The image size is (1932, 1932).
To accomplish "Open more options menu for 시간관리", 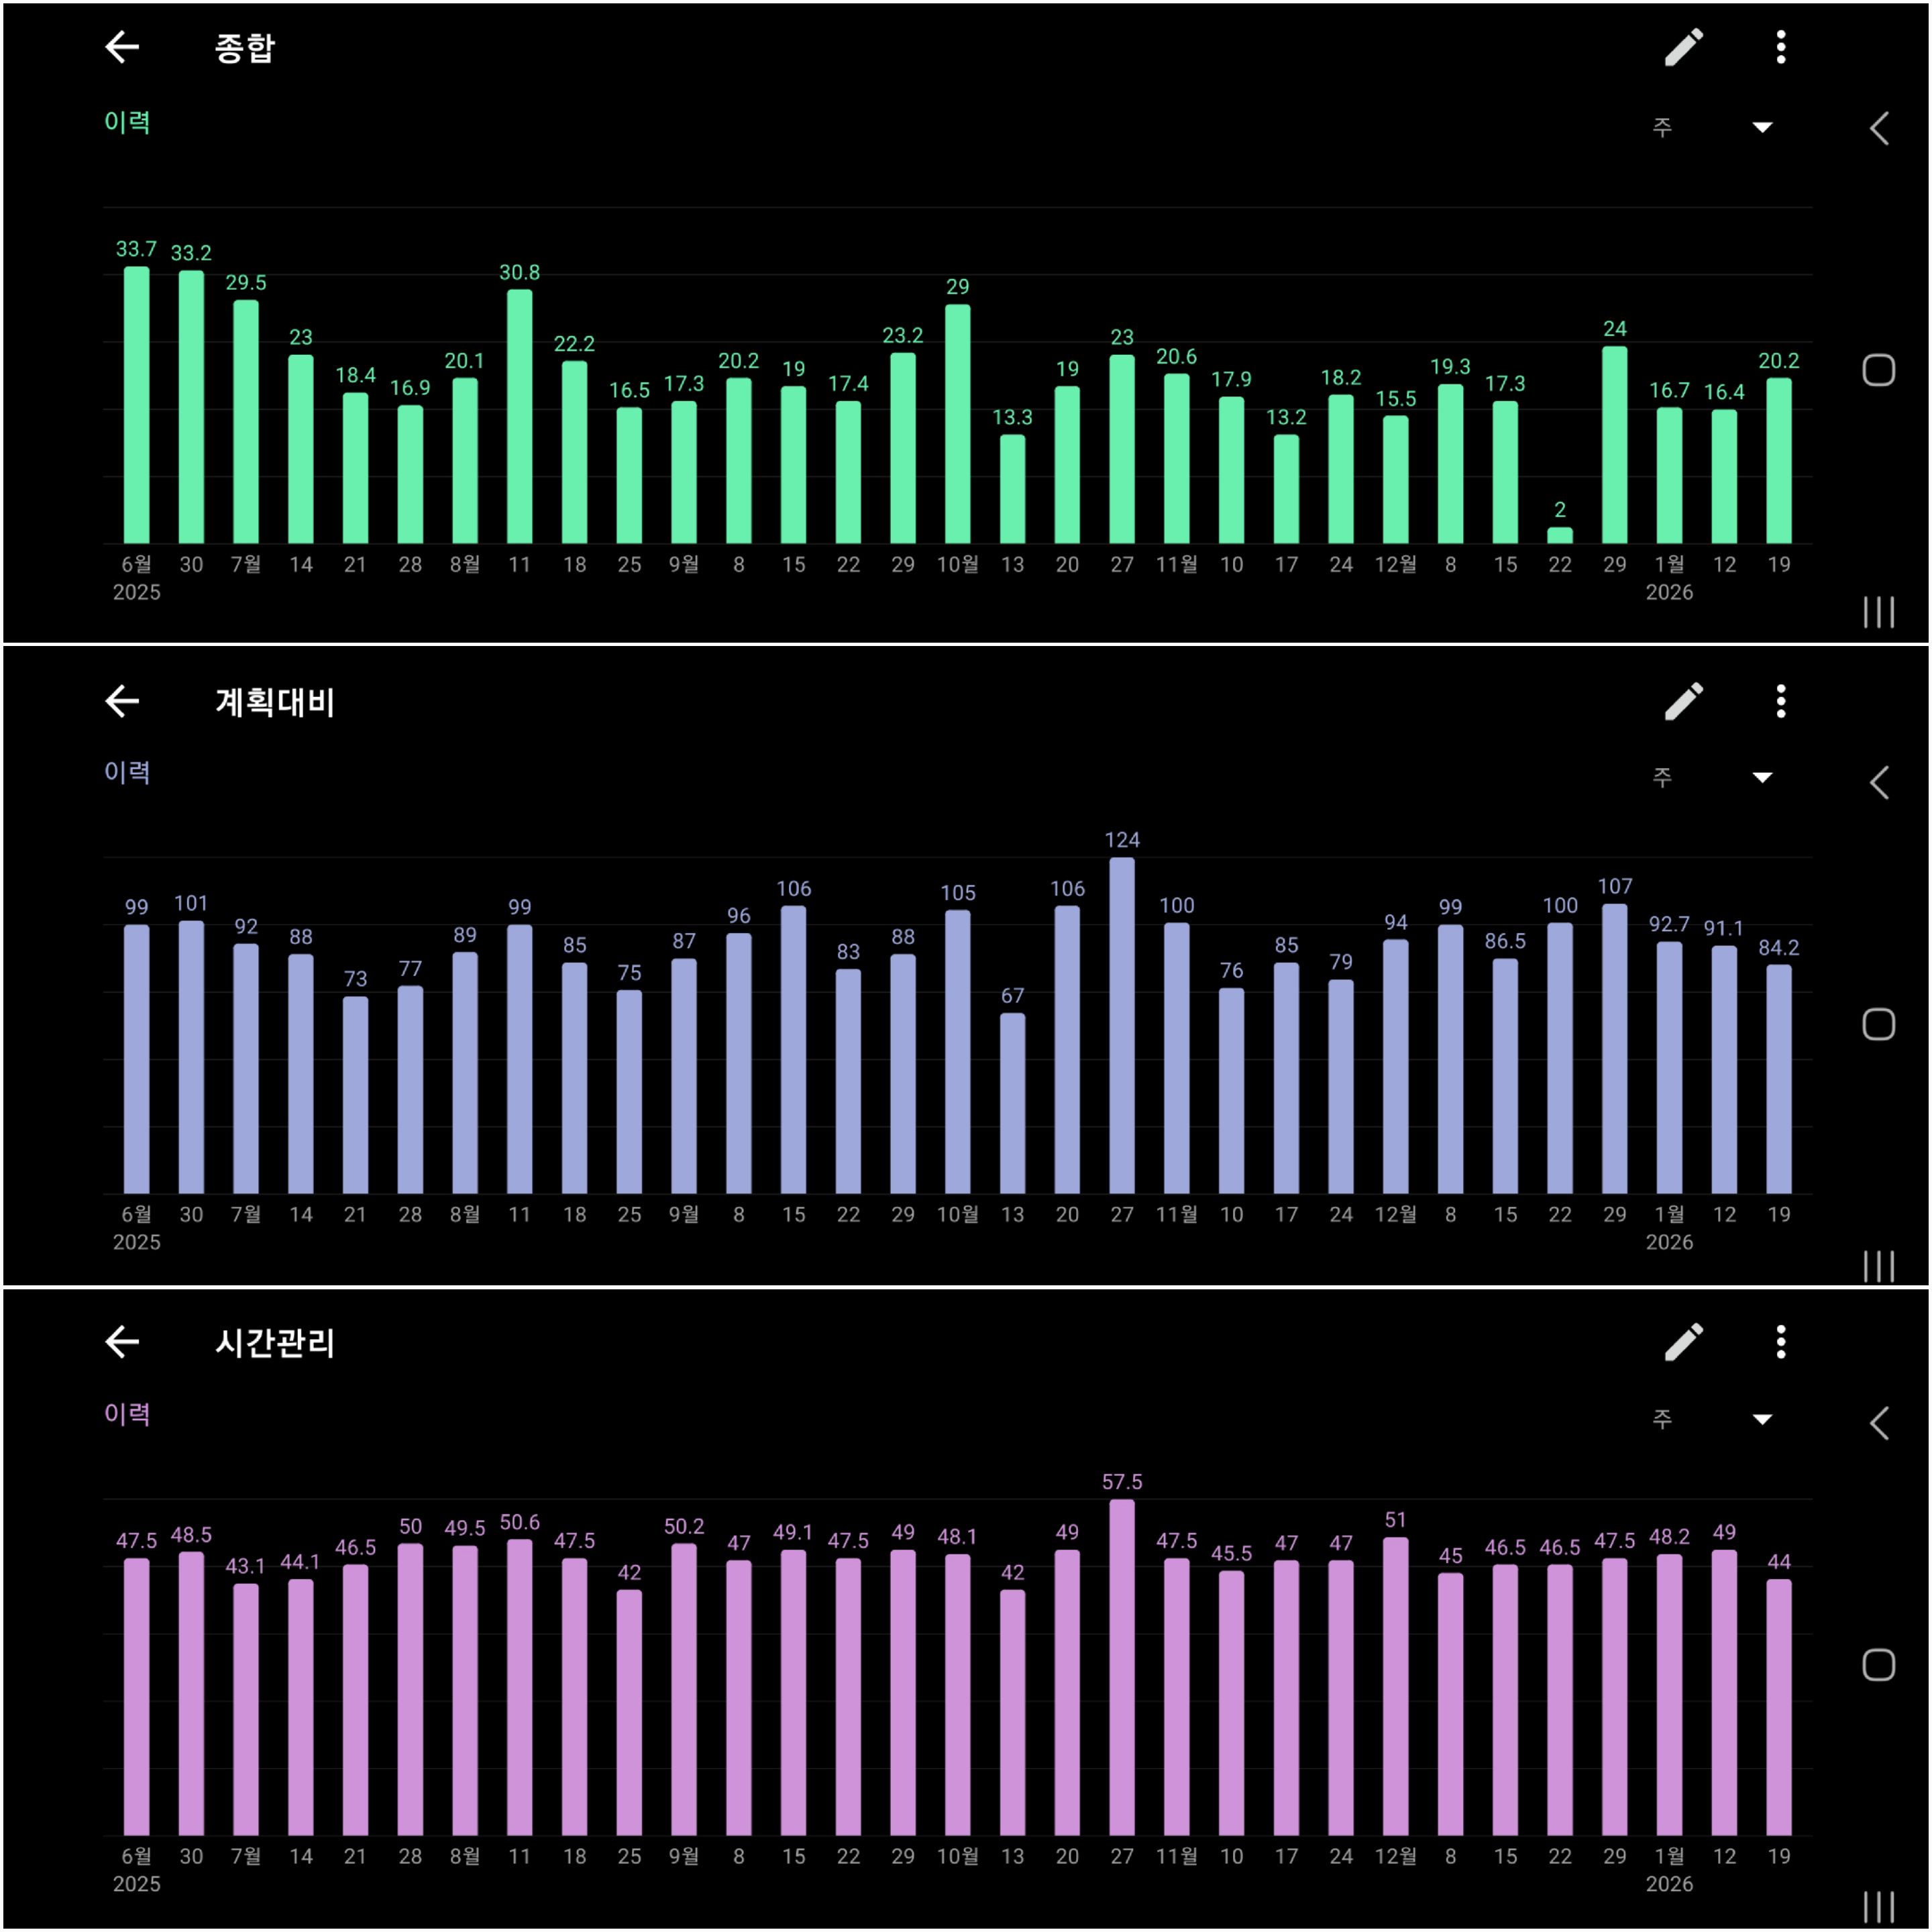I will [x=1780, y=1341].
